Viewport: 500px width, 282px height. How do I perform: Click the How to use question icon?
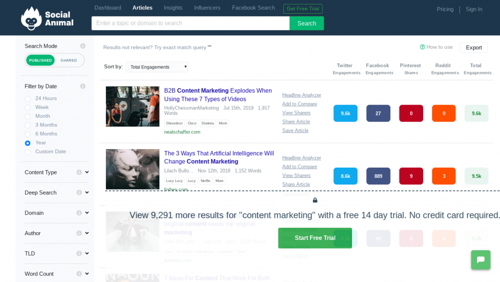[x=422, y=47]
